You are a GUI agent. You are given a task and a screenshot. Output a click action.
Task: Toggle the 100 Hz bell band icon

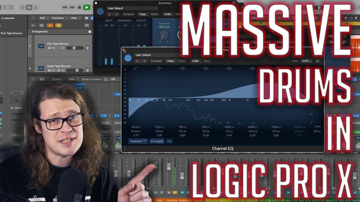(183, 68)
